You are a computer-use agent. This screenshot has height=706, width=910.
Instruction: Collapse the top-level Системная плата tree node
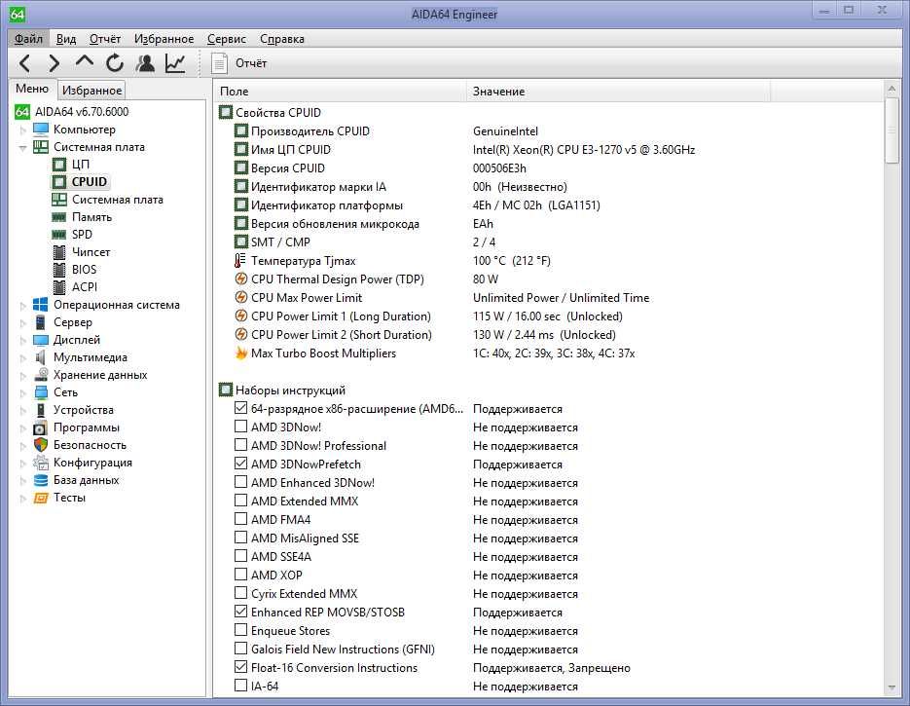[x=23, y=147]
